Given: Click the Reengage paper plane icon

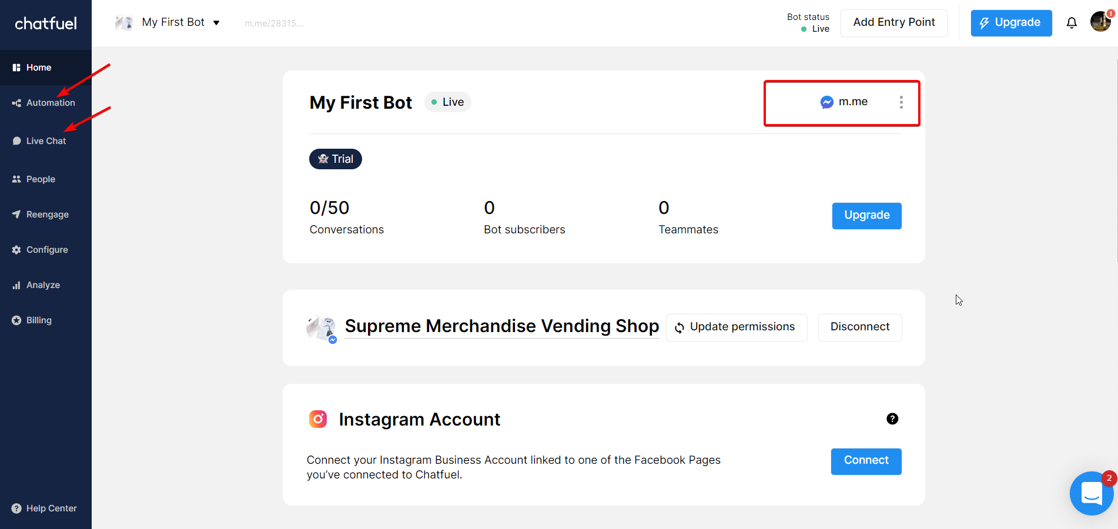Looking at the screenshot, I should tap(16, 215).
